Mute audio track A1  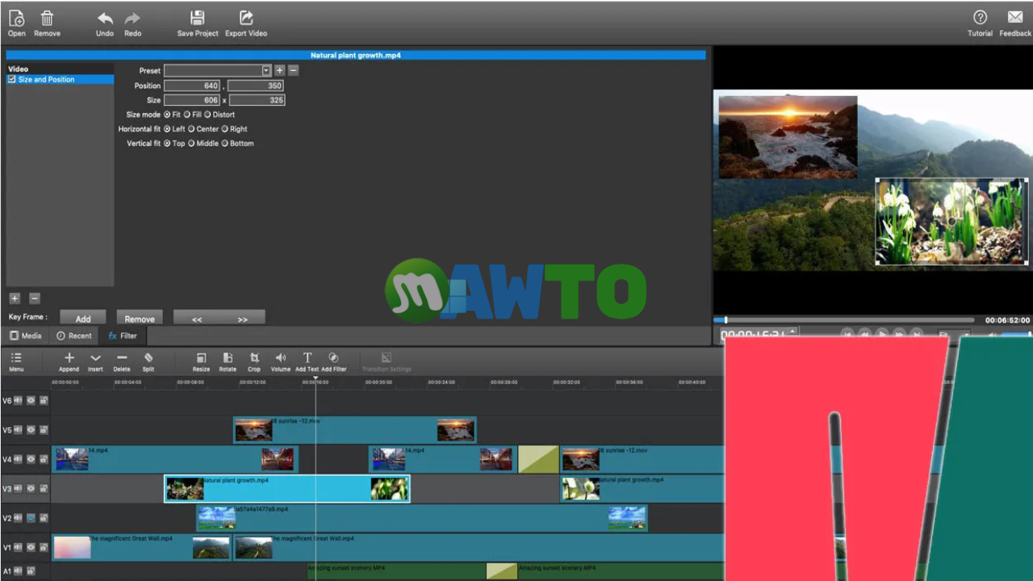19,571
